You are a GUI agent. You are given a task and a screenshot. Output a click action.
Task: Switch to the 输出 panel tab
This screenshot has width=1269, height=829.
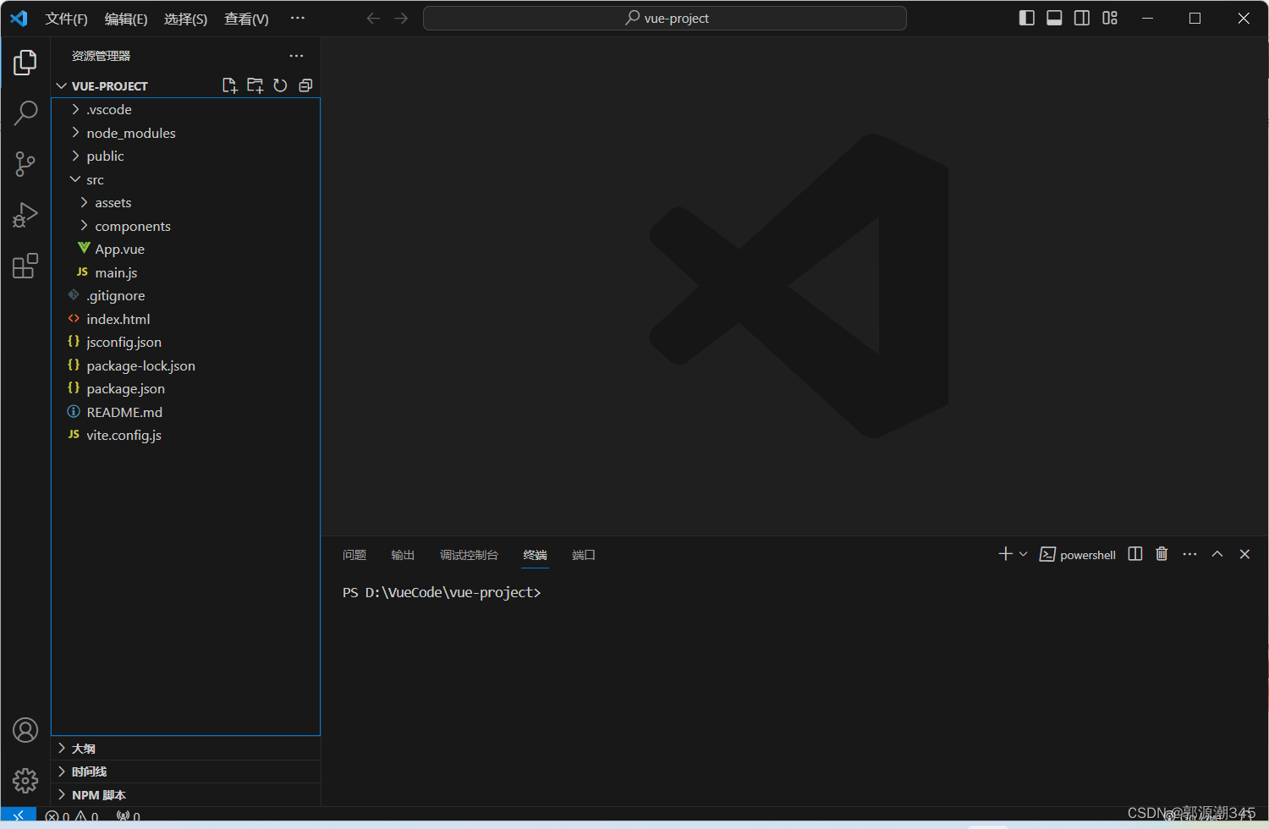tap(403, 555)
